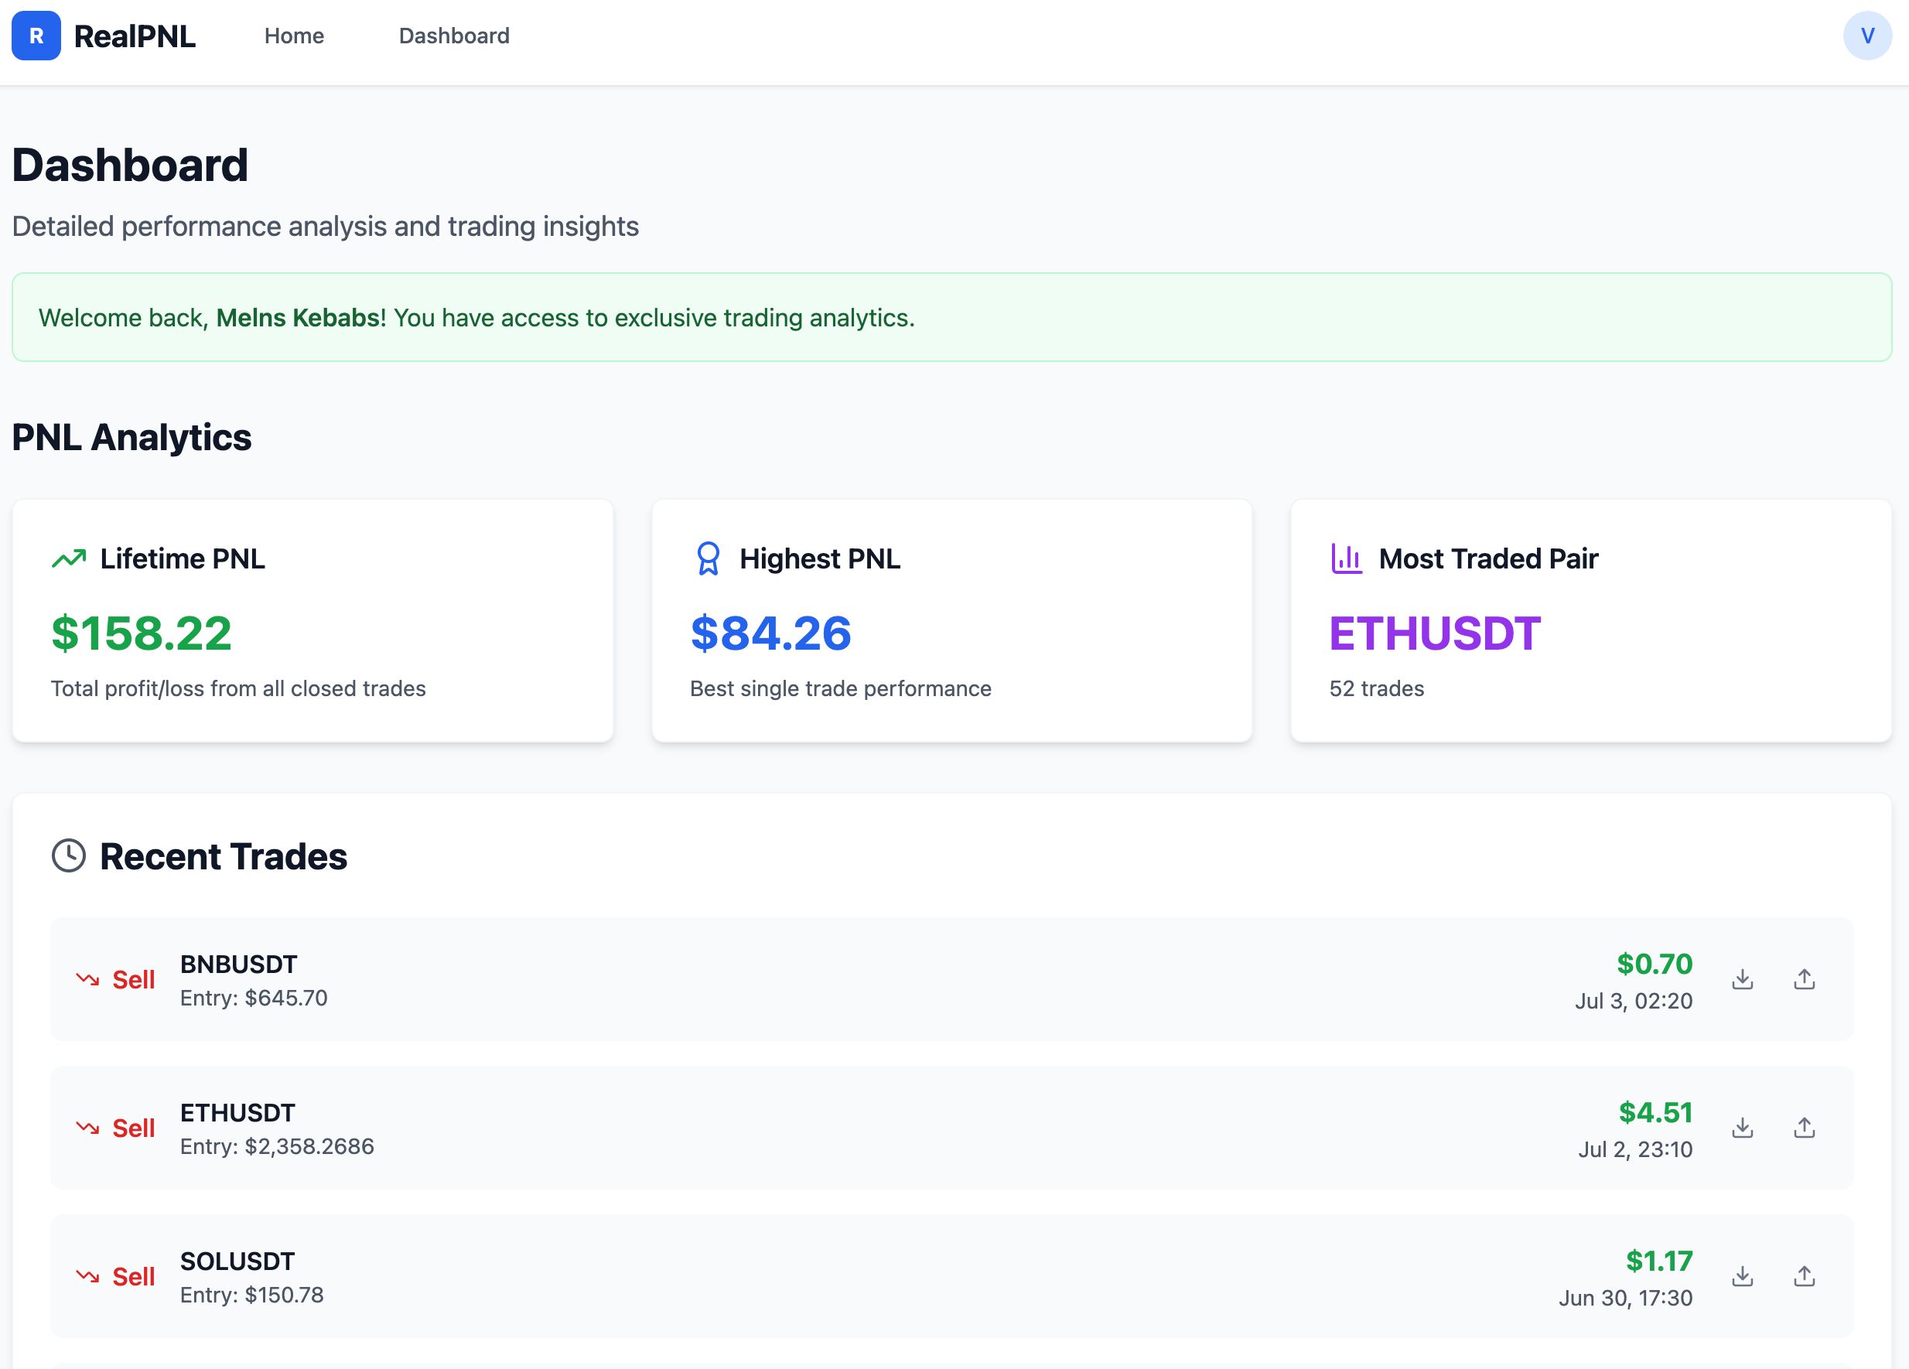Share the SOLUSDT trade
The height and width of the screenshot is (1369, 1909).
coord(1804,1276)
